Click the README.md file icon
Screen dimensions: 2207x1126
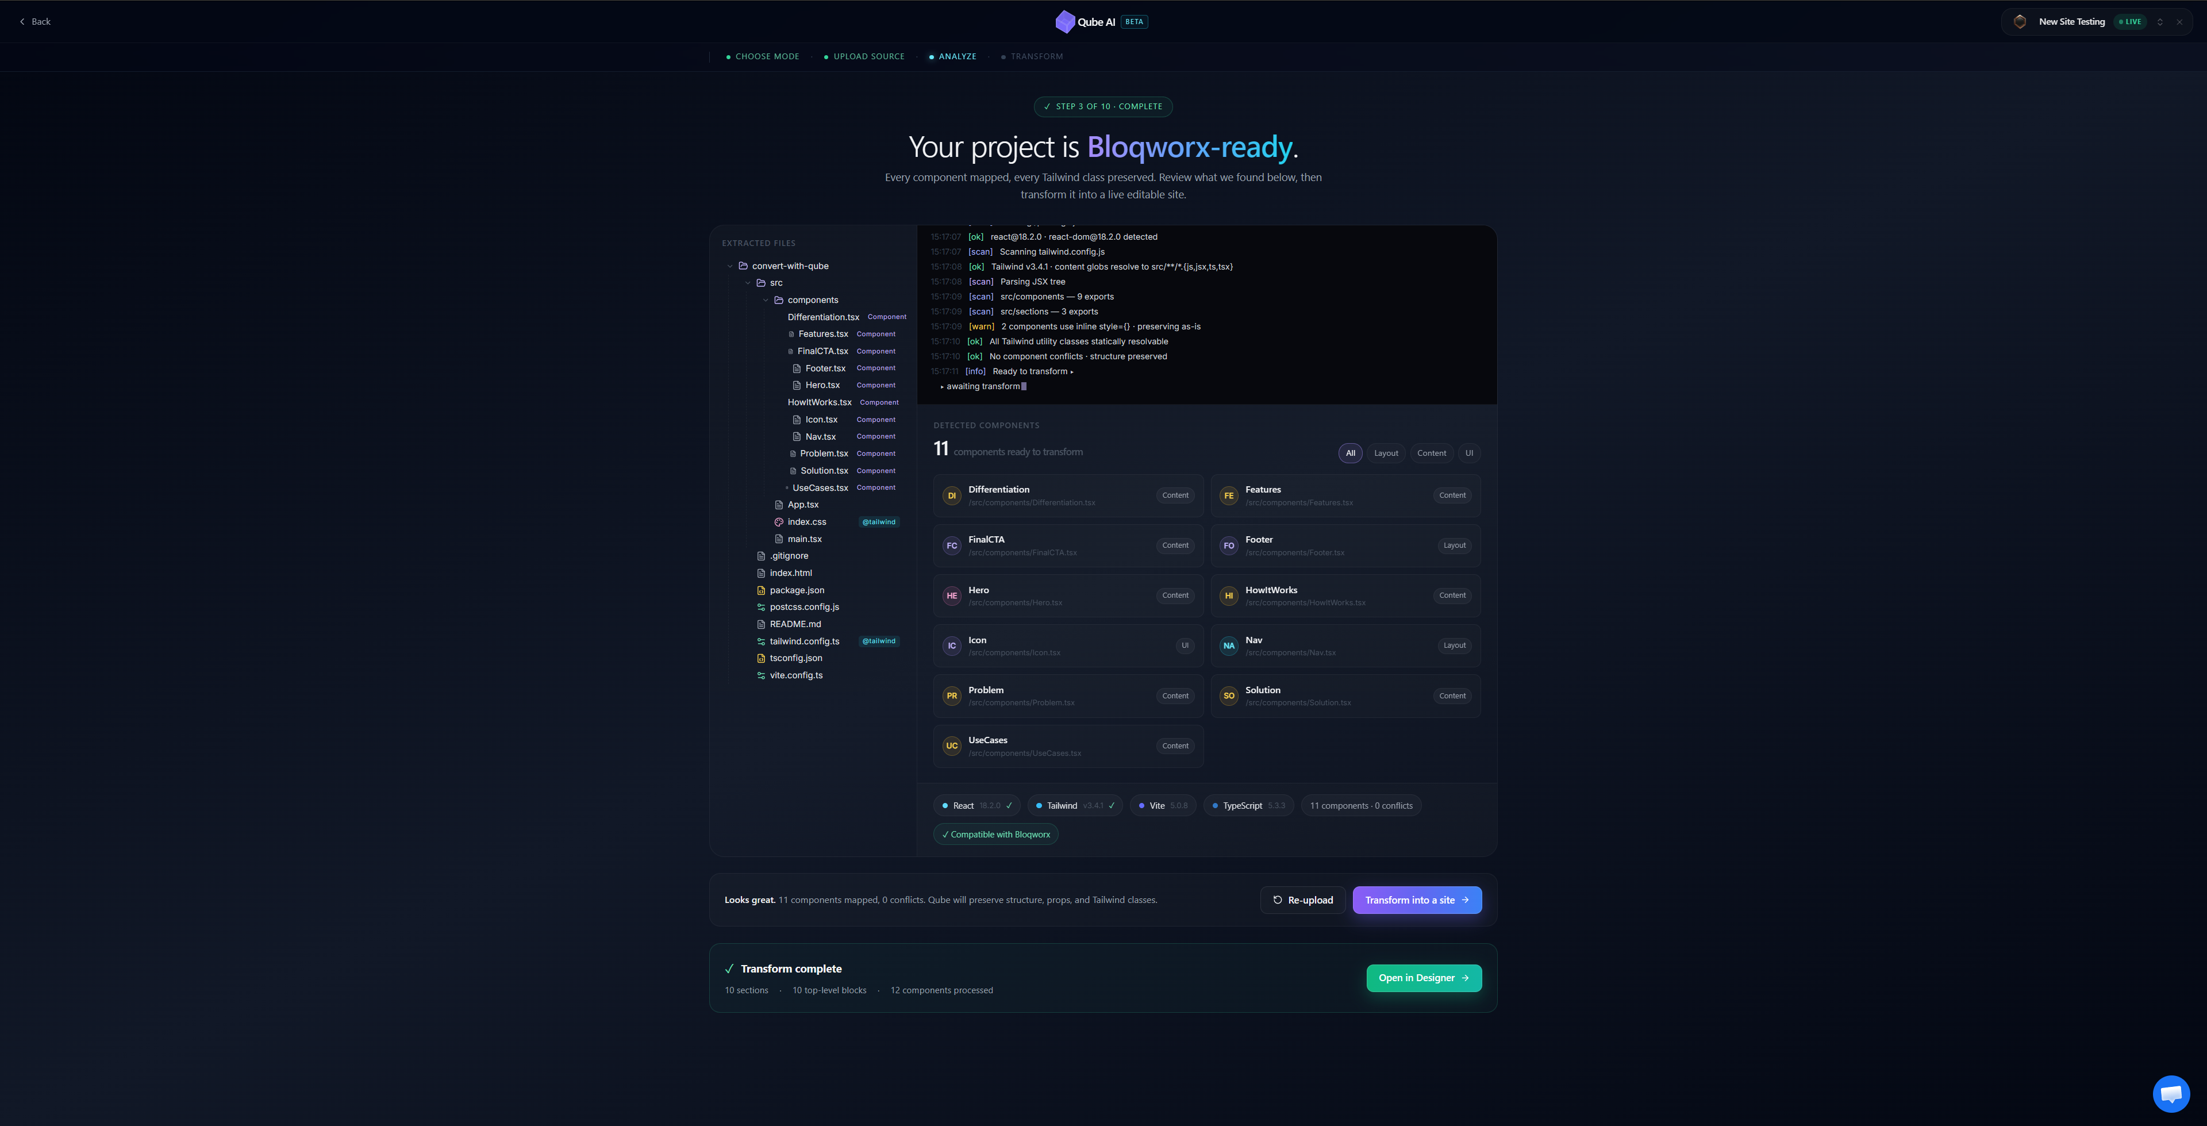point(761,624)
